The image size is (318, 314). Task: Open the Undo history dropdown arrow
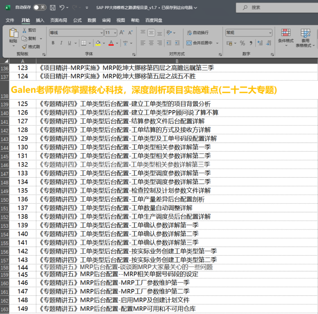click(67, 8)
